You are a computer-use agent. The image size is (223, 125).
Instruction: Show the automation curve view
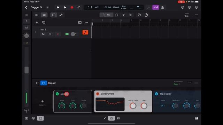pos(61,15)
